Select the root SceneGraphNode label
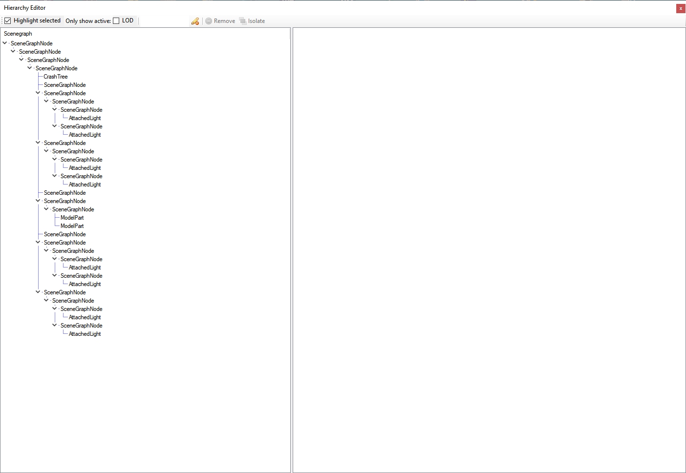 (x=31, y=43)
